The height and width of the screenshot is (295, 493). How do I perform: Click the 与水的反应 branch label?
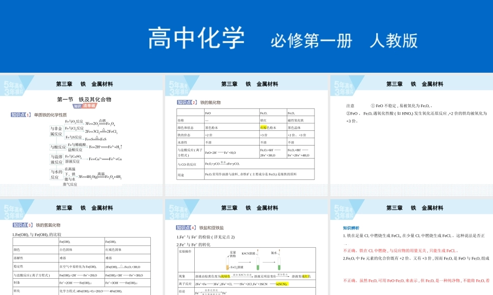56,175
